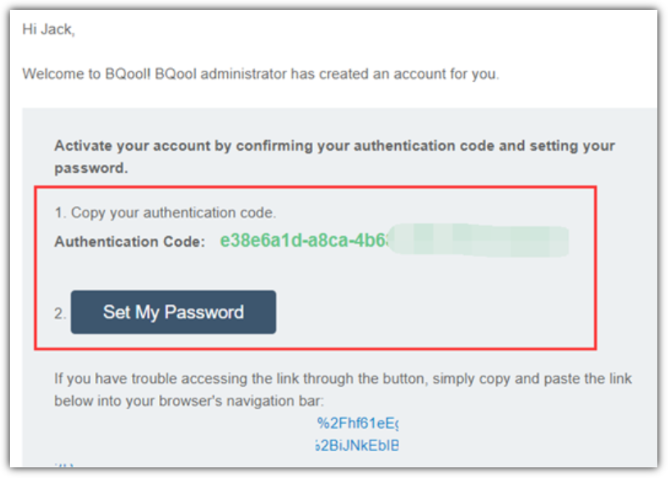Click the bold "Authentication Code:" label

(130, 242)
